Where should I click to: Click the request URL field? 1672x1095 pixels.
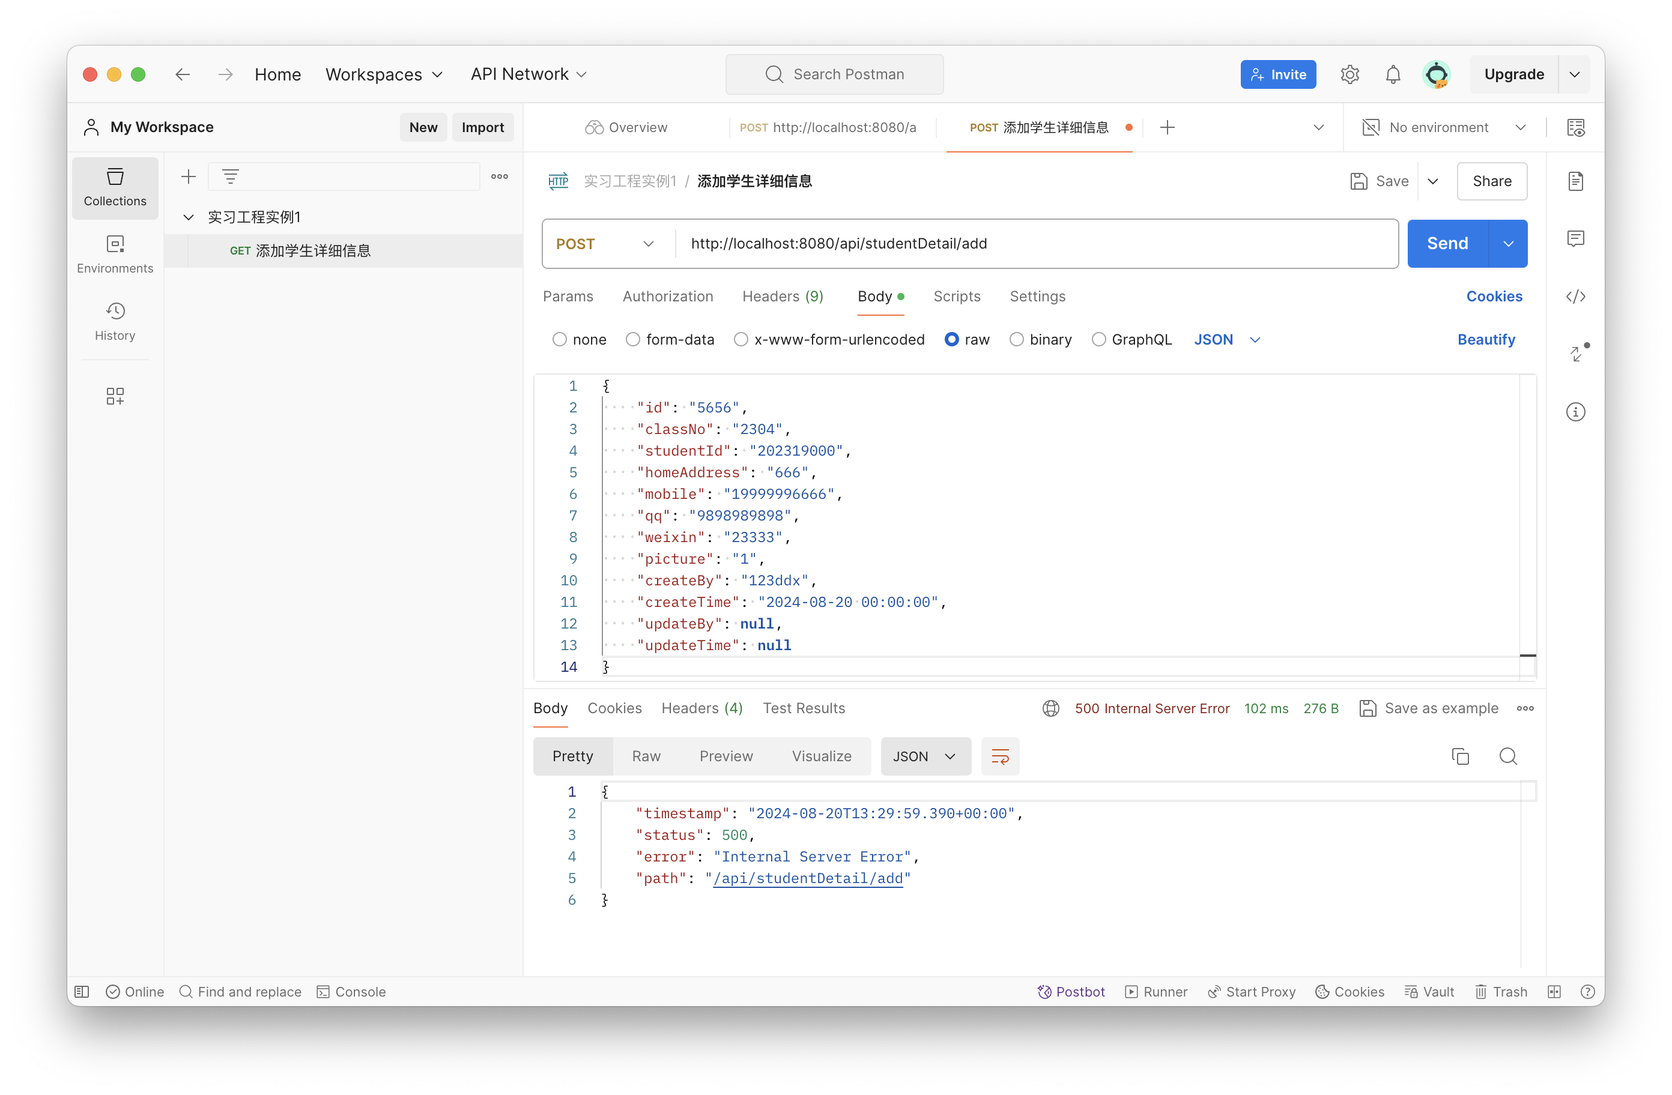tap(1035, 244)
